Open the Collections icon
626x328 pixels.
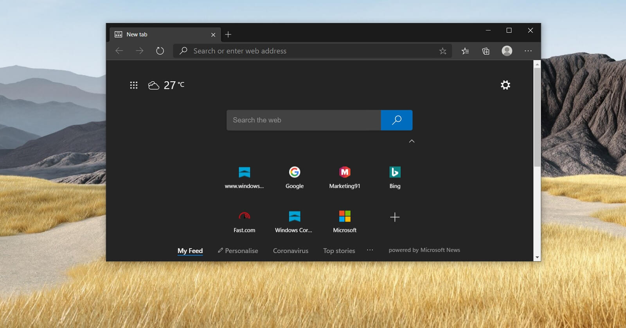(486, 51)
